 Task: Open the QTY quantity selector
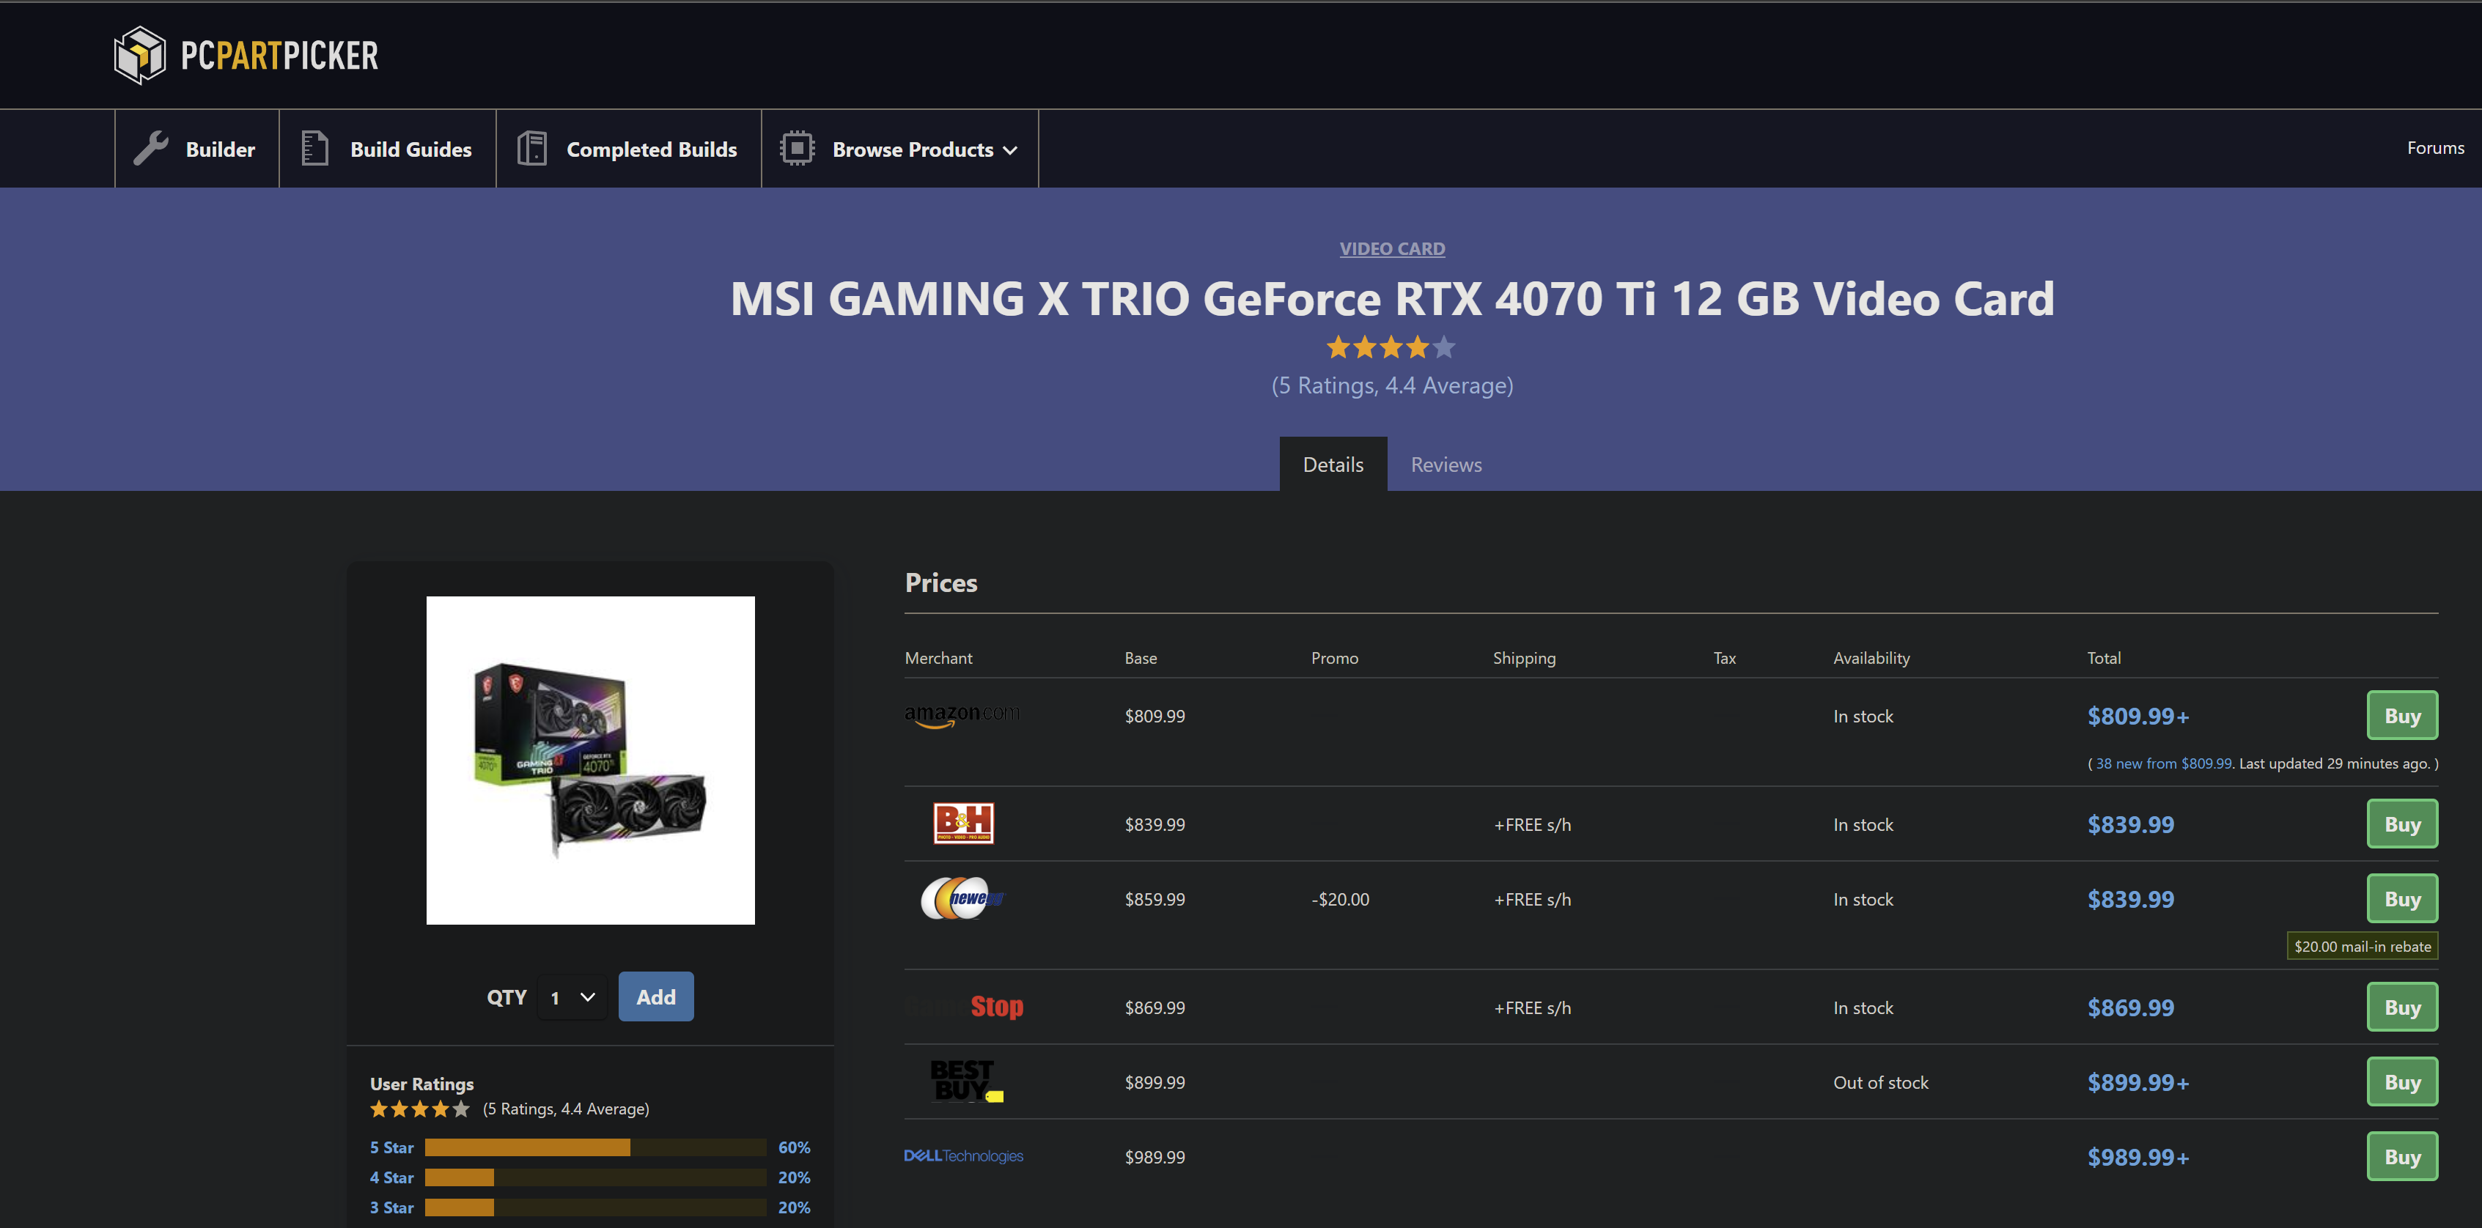point(572,997)
